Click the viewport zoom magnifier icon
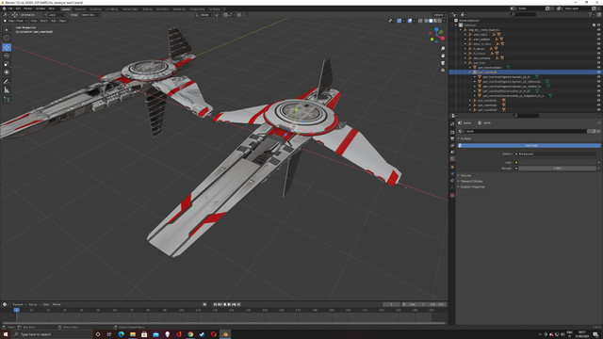The image size is (603, 339). pos(443,49)
